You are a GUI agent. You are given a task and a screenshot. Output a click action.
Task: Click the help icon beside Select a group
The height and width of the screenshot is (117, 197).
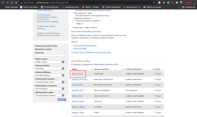click(66, 62)
